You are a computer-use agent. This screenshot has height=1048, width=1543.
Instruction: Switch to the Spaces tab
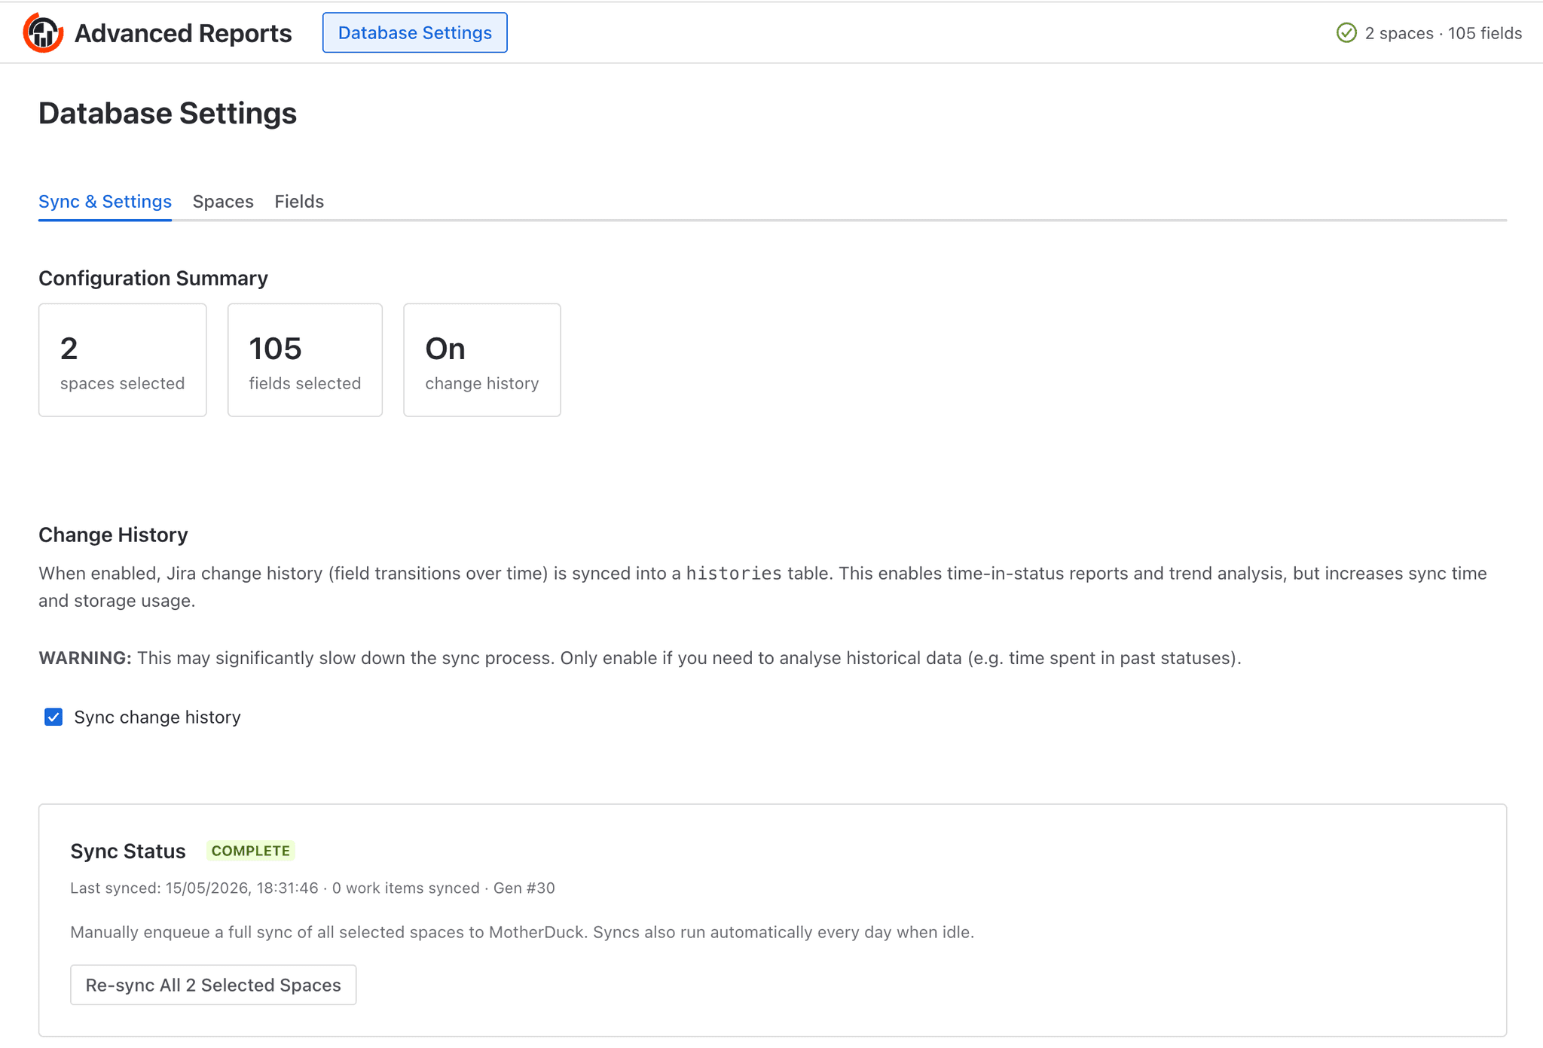(223, 202)
